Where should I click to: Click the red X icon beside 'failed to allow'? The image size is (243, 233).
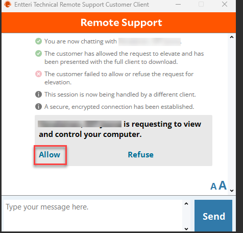pyautogui.click(x=38, y=74)
